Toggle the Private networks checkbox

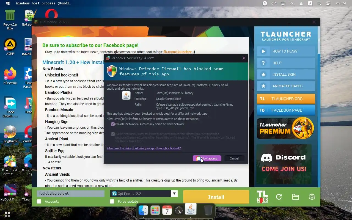pos(113,124)
